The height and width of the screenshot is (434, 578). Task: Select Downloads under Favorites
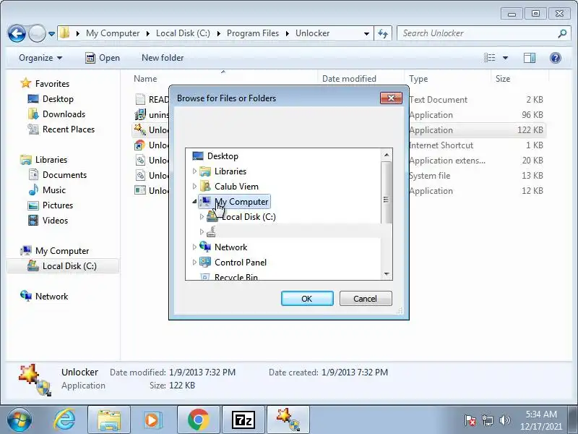point(64,114)
